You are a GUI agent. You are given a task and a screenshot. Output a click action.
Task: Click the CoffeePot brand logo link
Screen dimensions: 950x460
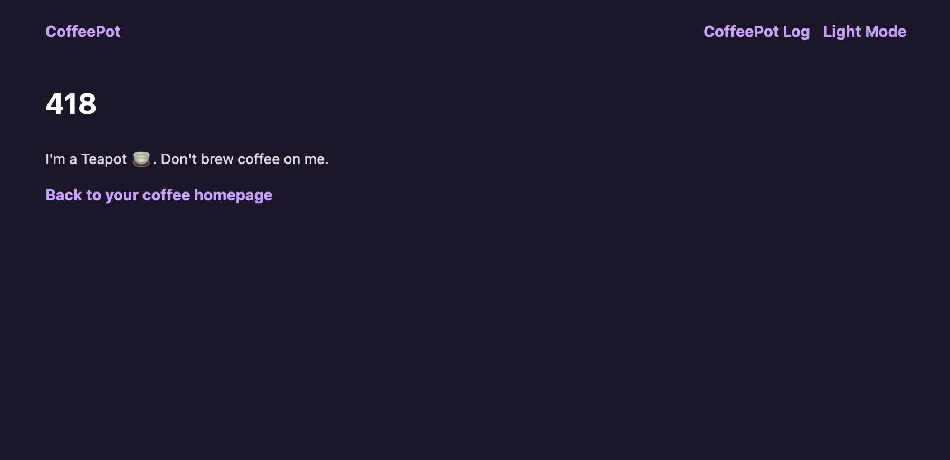(x=83, y=32)
